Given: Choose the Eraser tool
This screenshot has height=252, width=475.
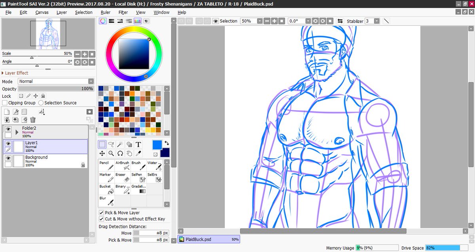Looking at the screenshot, I should tap(122, 177).
